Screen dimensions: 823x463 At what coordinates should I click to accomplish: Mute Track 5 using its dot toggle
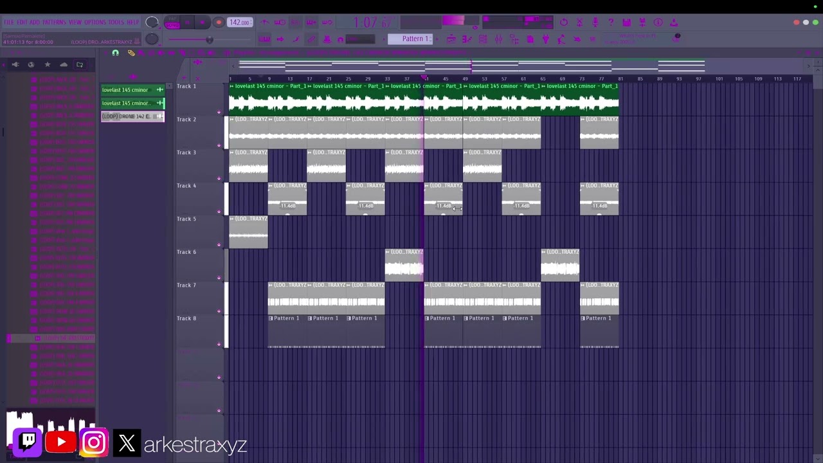coord(219,244)
